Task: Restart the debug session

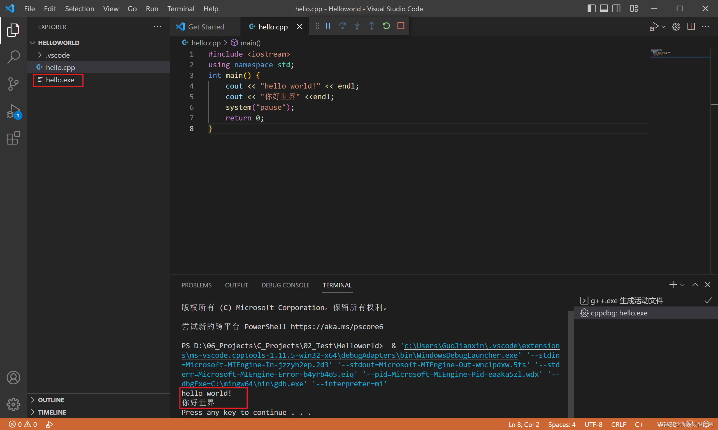Action: click(386, 26)
